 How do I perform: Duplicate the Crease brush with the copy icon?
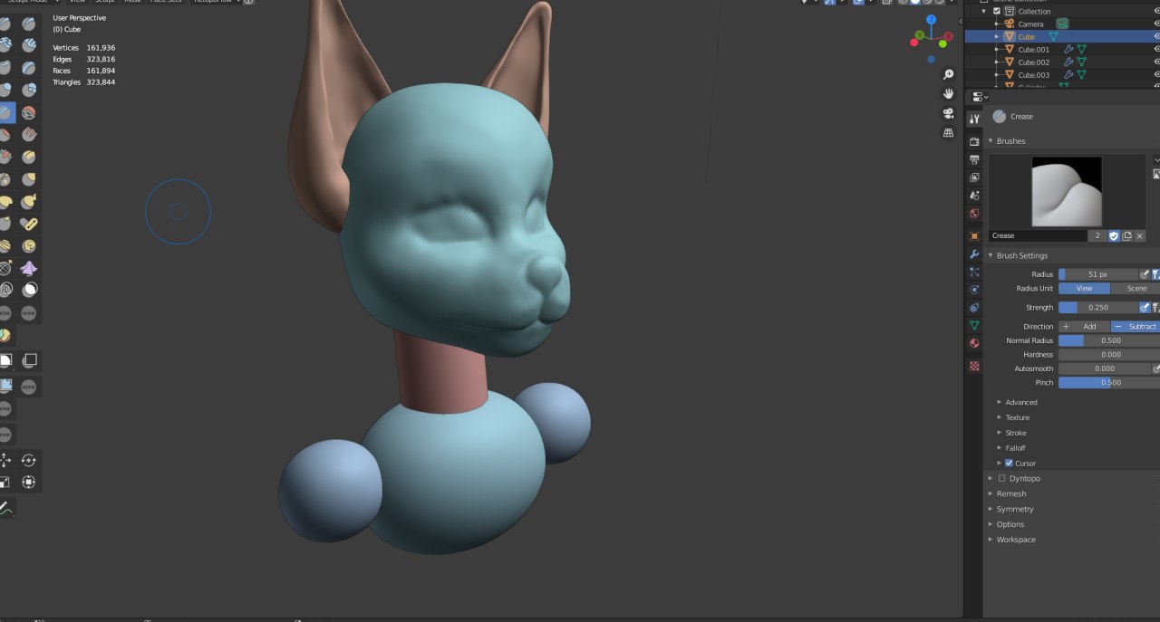coord(1126,235)
